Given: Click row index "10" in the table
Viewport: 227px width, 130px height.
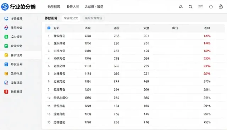Looking at the screenshot, I should (x=49, y=98).
